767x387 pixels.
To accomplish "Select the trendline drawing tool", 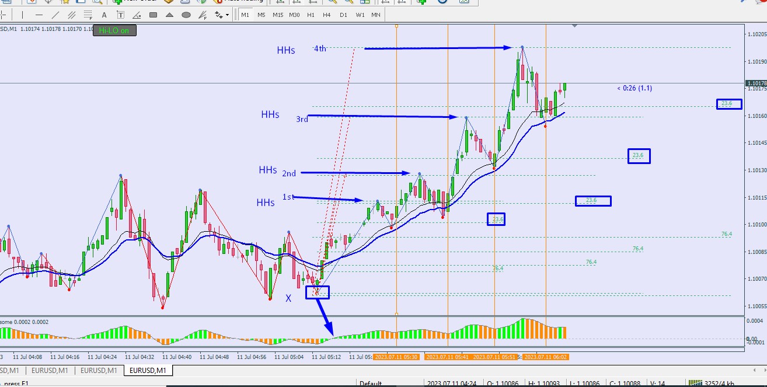I will click(x=55, y=15).
